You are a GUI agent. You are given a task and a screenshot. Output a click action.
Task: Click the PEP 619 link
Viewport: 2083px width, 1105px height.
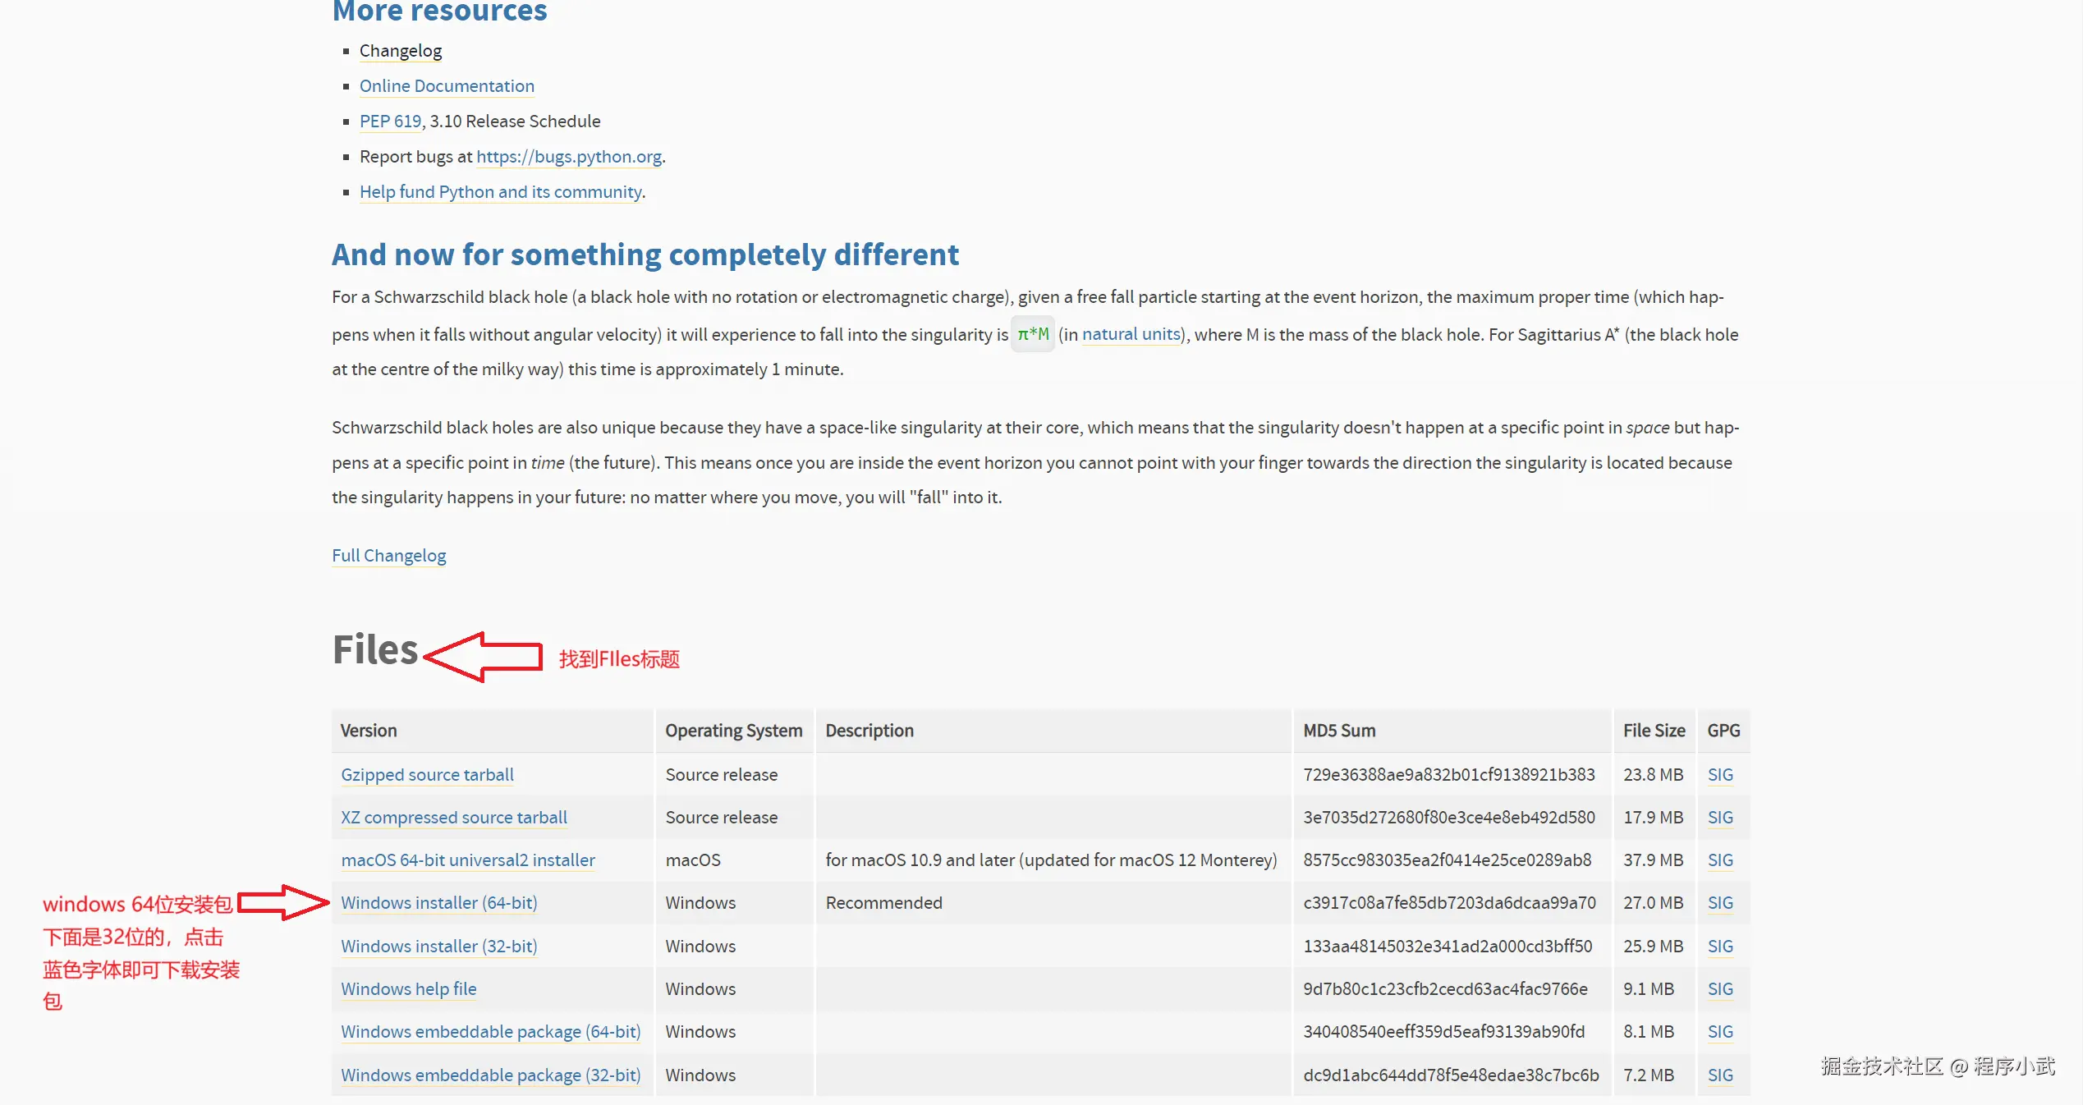pyautogui.click(x=390, y=122)
